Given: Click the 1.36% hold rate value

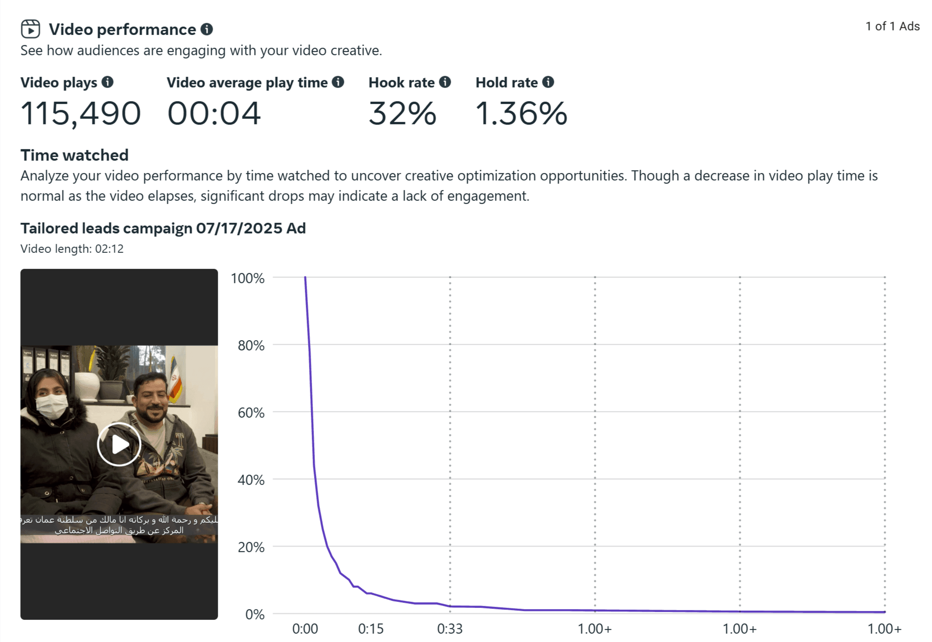Looking at the screenshot, I should (x=521, y=113).
